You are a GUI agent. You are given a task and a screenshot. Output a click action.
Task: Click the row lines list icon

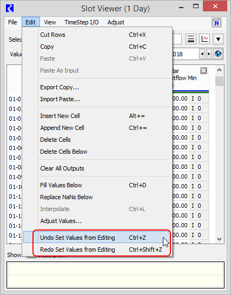pyautogui.click(x=191, y=39)
